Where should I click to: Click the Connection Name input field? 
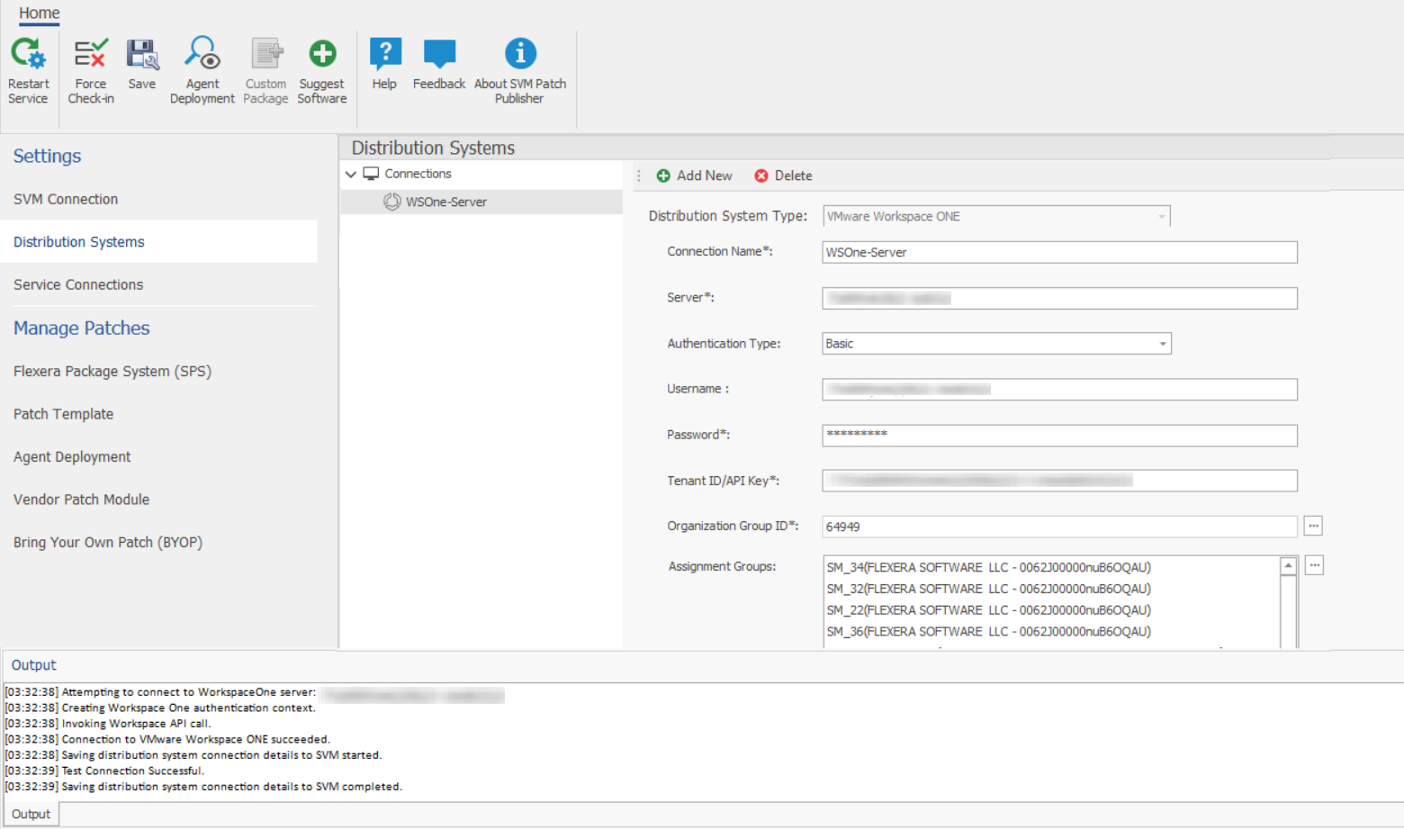[x=1058, y=253]
